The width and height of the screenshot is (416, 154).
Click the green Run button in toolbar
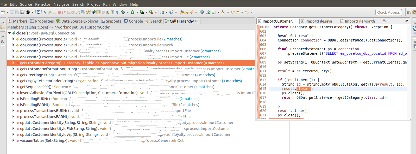point(133,12)
